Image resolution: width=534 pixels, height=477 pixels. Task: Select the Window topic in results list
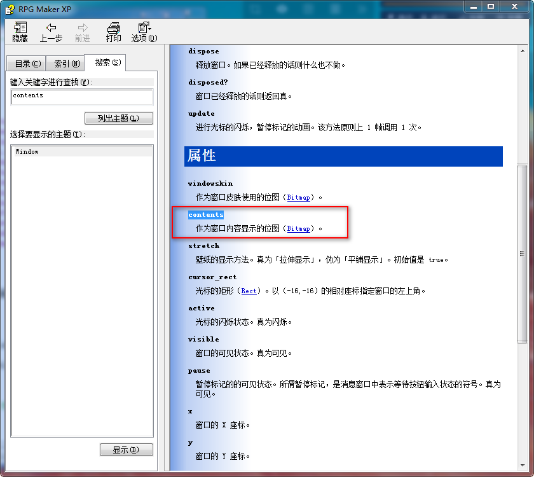82,151
